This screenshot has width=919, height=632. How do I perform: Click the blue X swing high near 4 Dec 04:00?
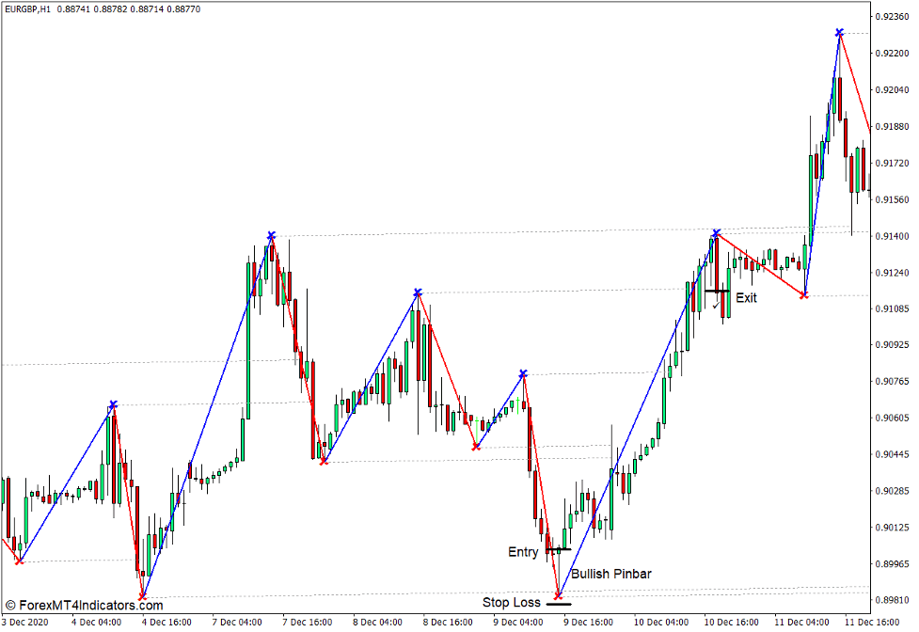pos(112,404)
